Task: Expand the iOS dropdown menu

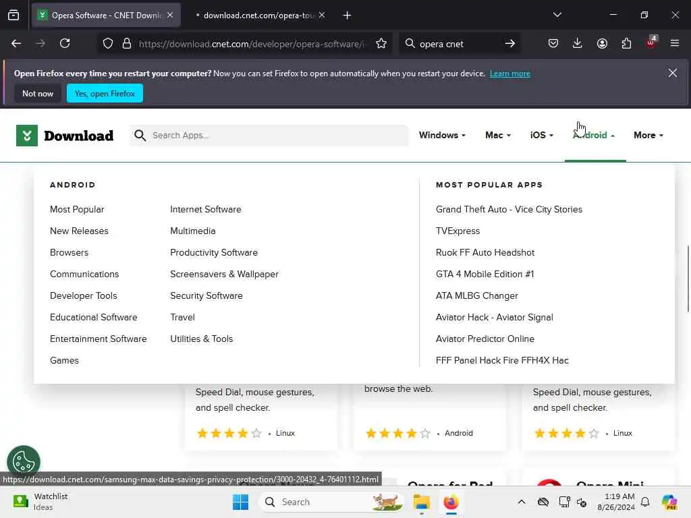Action: pyautogui.click(x=542, y=135)
